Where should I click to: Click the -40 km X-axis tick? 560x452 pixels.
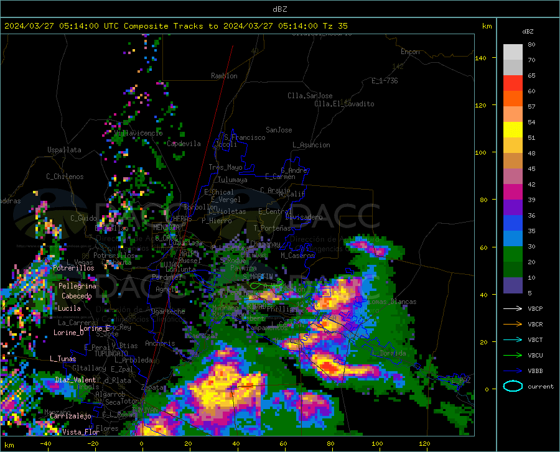pos(45,443)
